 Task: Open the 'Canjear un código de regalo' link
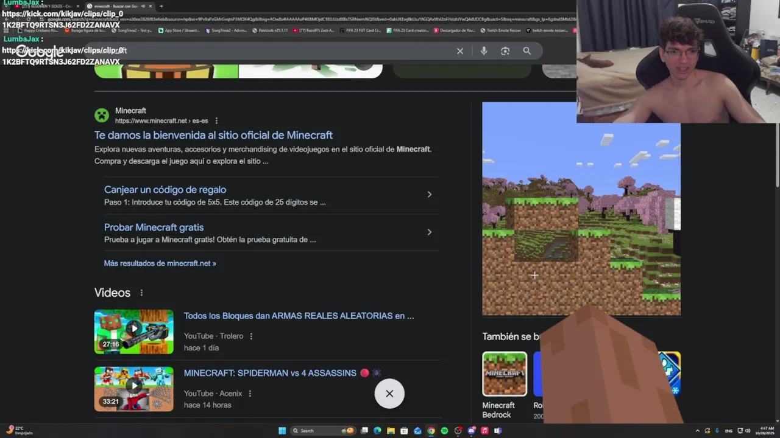pos(165,190)
